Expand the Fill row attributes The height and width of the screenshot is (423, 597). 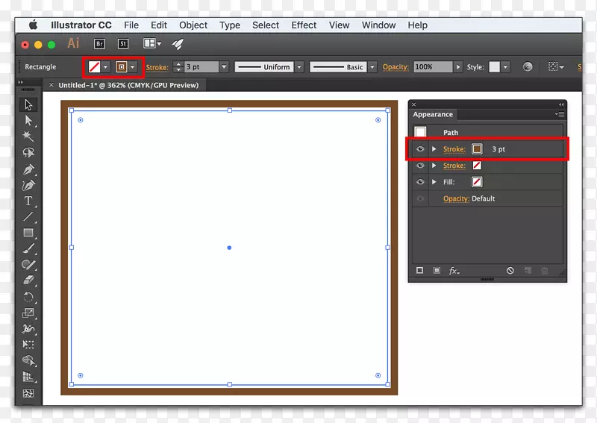tap(434, 181)
